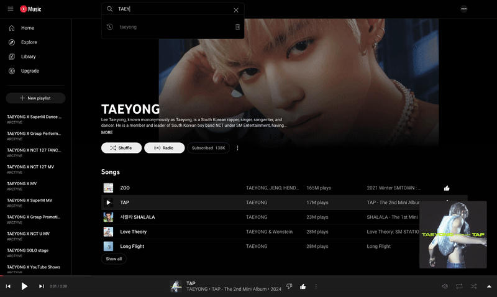
Task: Click the volume icon in player bar
Action: [445, 286]
